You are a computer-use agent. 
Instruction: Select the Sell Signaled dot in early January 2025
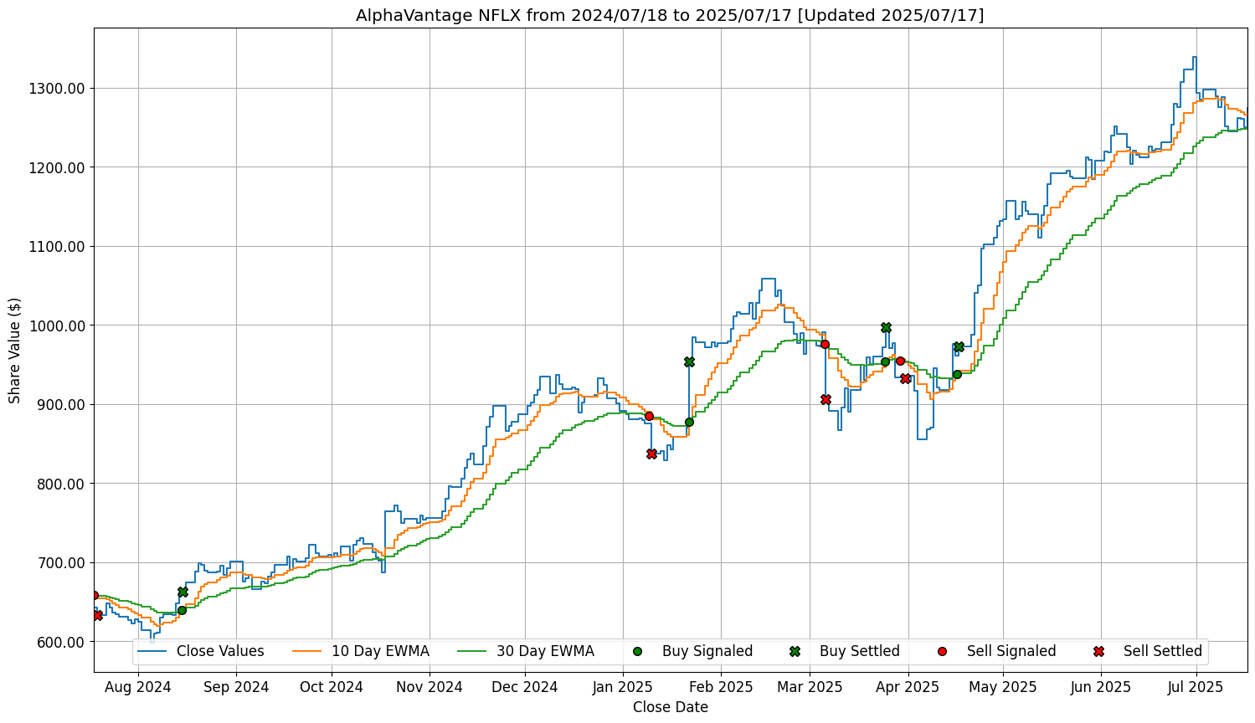click(x=649, y=416)
